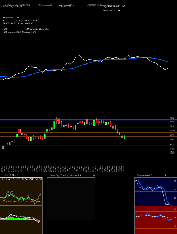The image size is (177, 234).
Task: Select the '12 Day = 56.84' legend text
Action: tap(13, 6)
